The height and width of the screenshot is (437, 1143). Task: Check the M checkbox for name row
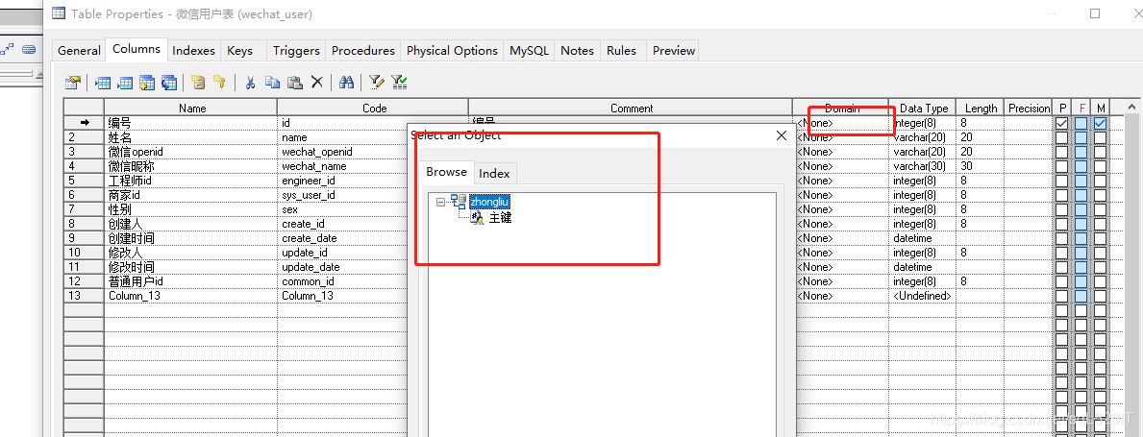pos(1100,137)
